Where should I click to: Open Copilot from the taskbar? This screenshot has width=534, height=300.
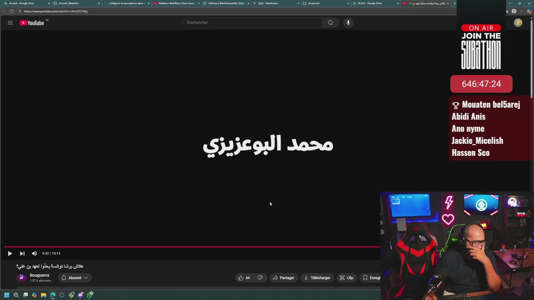34,295
